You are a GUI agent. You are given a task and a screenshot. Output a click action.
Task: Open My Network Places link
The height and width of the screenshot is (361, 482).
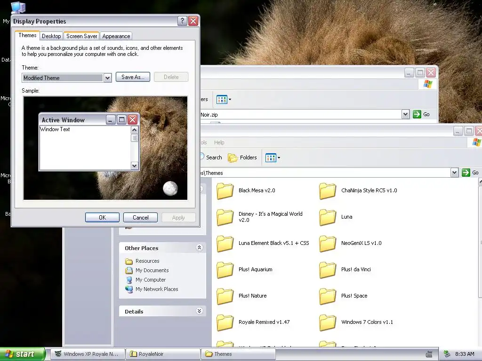(156, 289)
